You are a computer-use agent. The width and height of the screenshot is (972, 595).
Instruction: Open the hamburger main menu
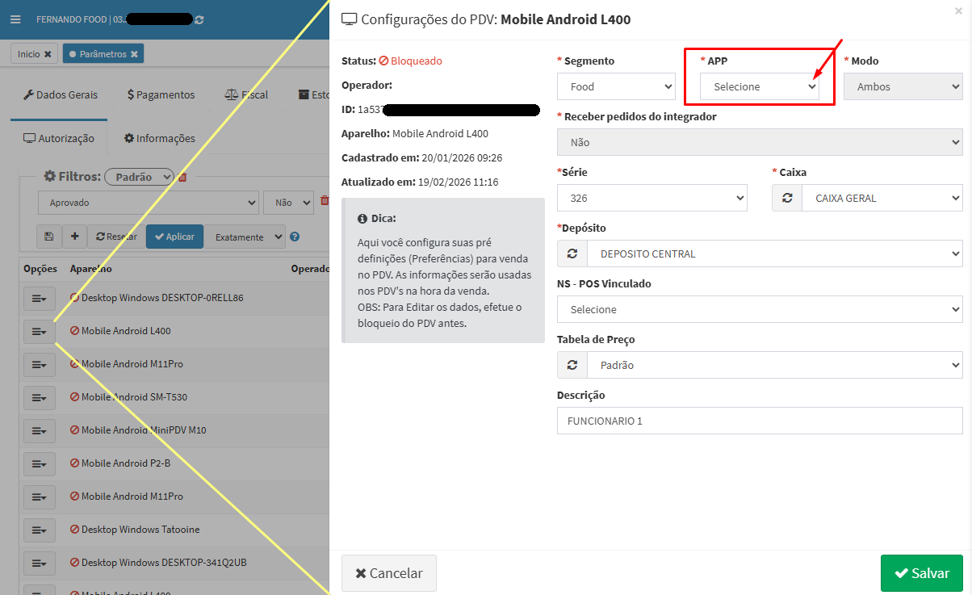[x=15, y=19]
